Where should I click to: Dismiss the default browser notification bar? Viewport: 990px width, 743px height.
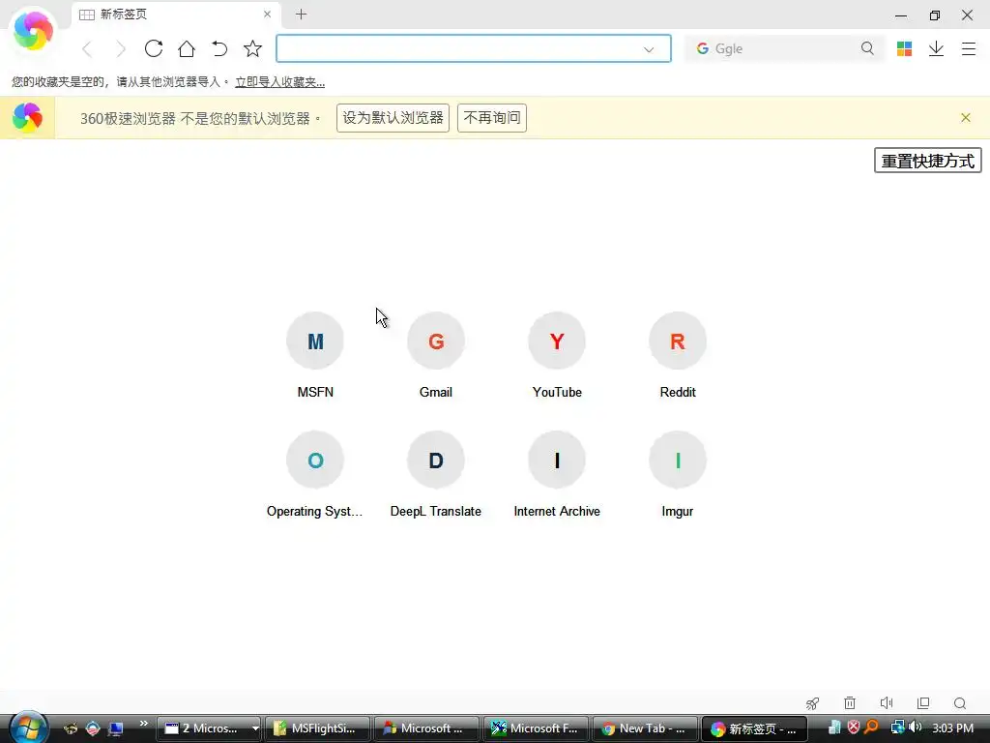(966, 117)
